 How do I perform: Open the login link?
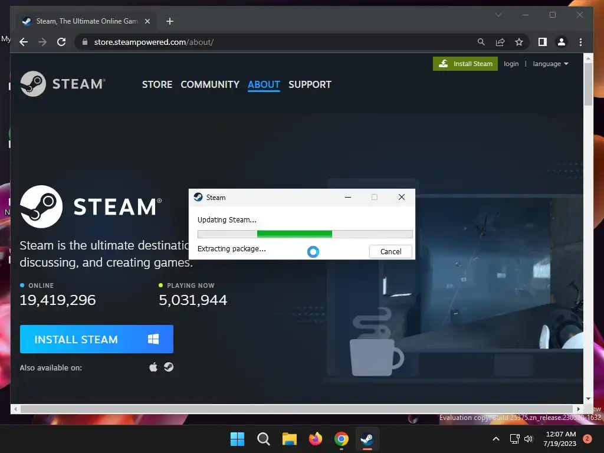pos(511,64)
